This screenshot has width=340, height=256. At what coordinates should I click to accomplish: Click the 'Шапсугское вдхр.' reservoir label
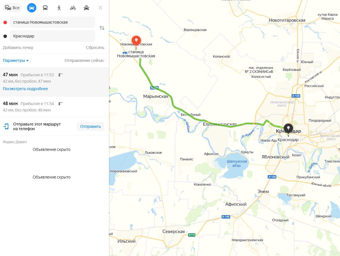[x=237, y=164]
